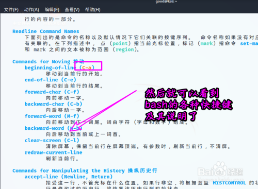Click the 'beginning-of-line' command name
The width and height of the screenshot is (258, 189).
(x=50, y=67)
